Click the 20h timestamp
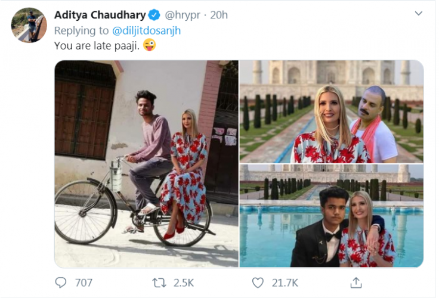 click(220, 15)
